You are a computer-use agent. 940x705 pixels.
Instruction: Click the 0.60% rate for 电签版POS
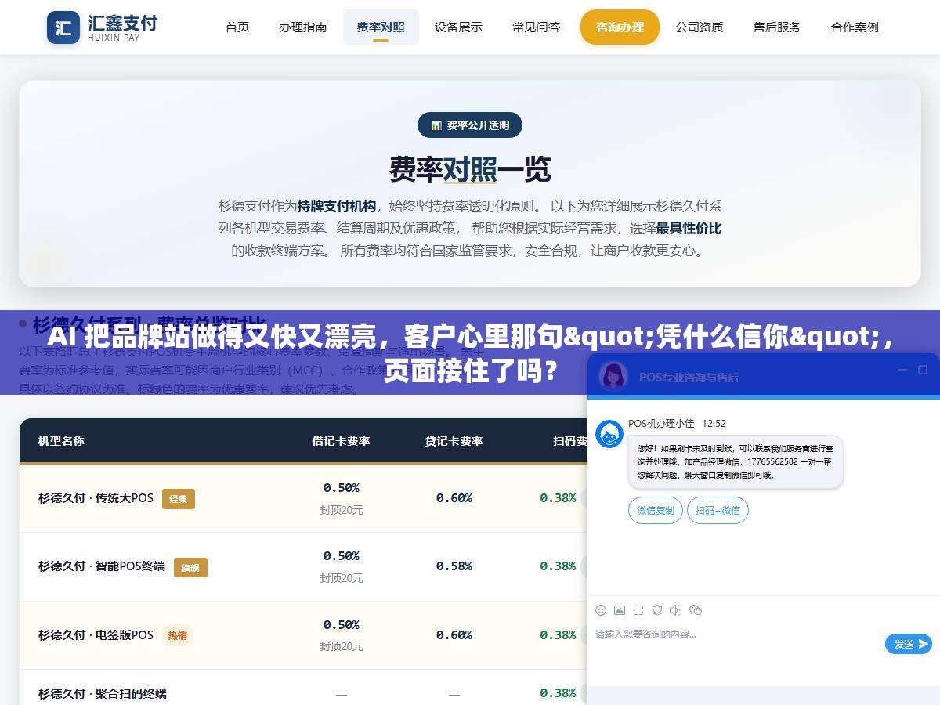[x=454, y=635]
